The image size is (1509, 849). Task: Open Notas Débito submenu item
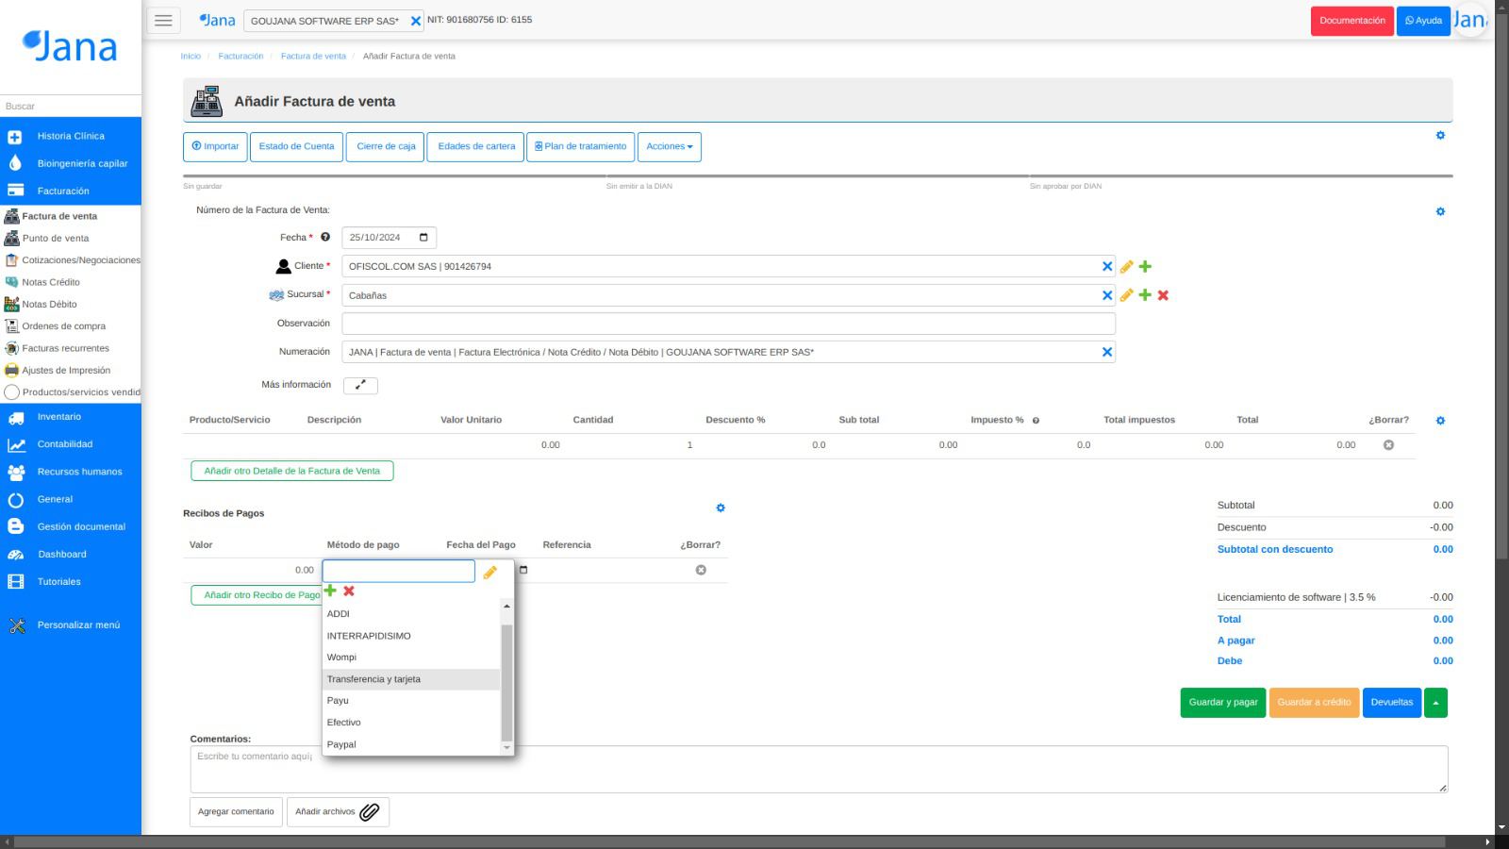[x=49, y=305]
